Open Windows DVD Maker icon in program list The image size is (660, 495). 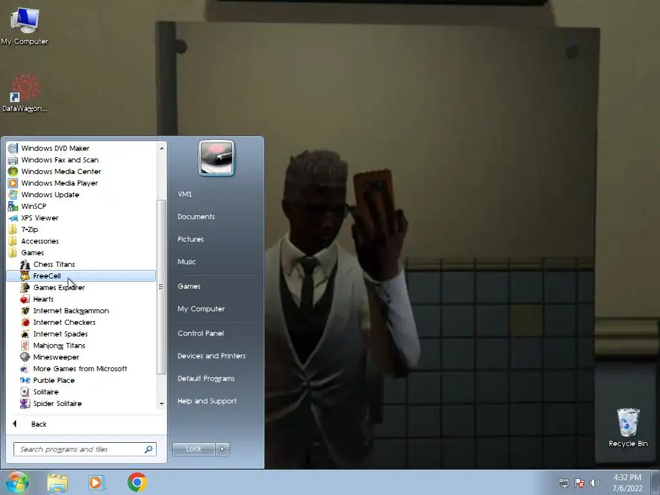[x=13, y=148]
